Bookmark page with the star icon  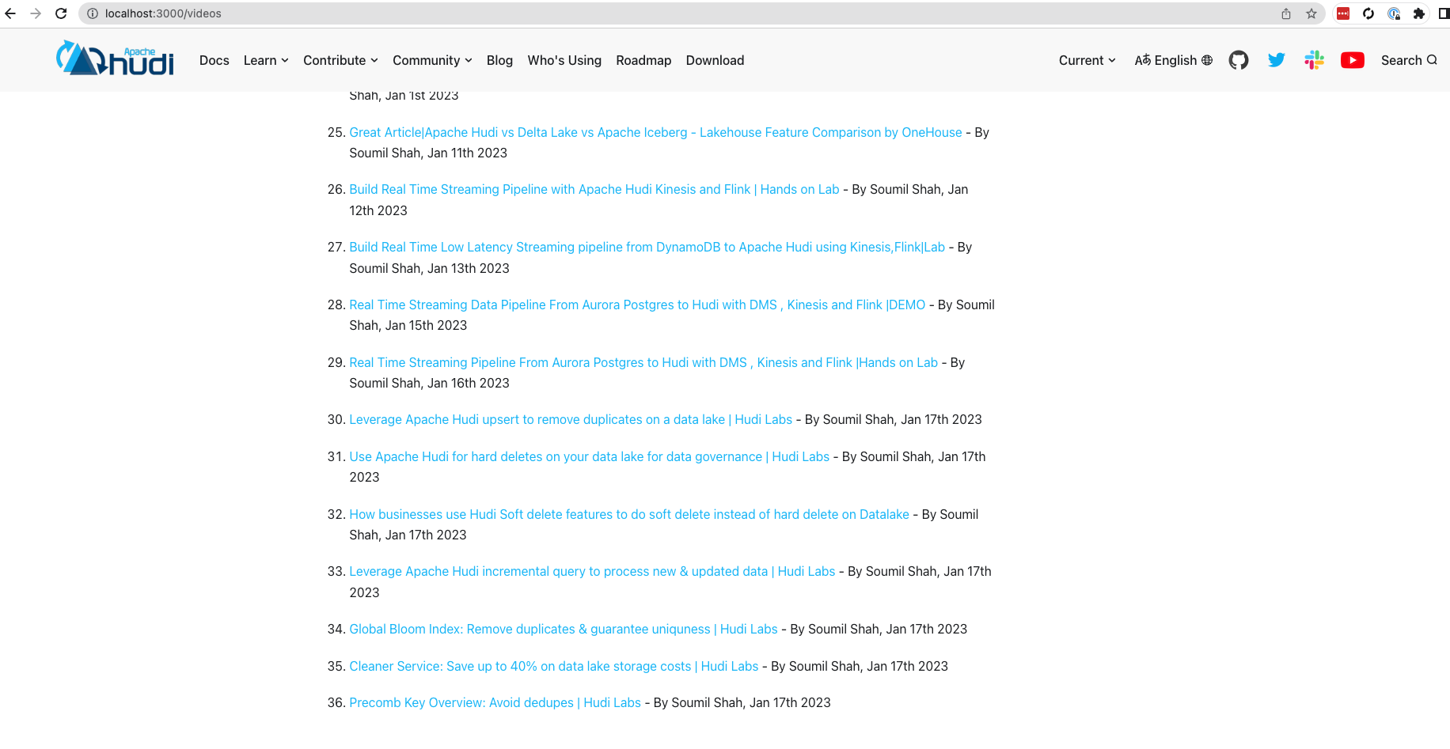pos(1311,13)
